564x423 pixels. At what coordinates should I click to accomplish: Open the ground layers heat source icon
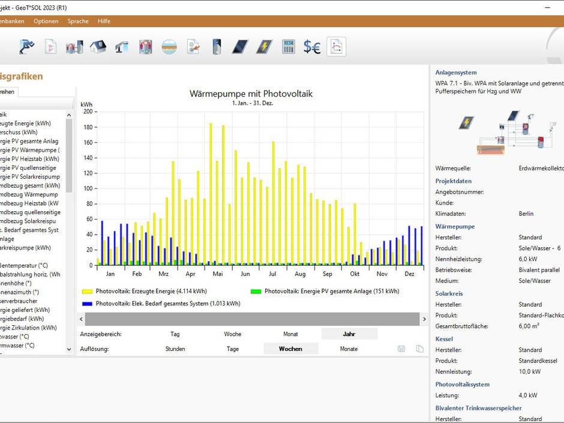[169, 47]
